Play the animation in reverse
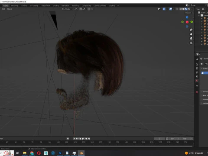208x156 pixels. tap(80, 139)
